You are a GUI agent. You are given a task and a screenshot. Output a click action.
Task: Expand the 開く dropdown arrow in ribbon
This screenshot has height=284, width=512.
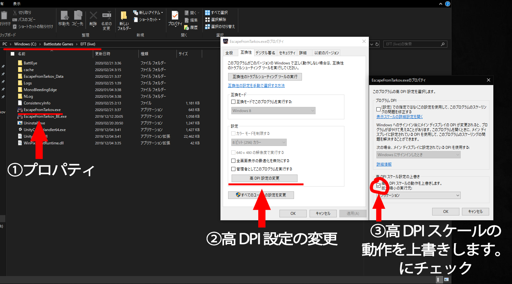coord(198,13)
